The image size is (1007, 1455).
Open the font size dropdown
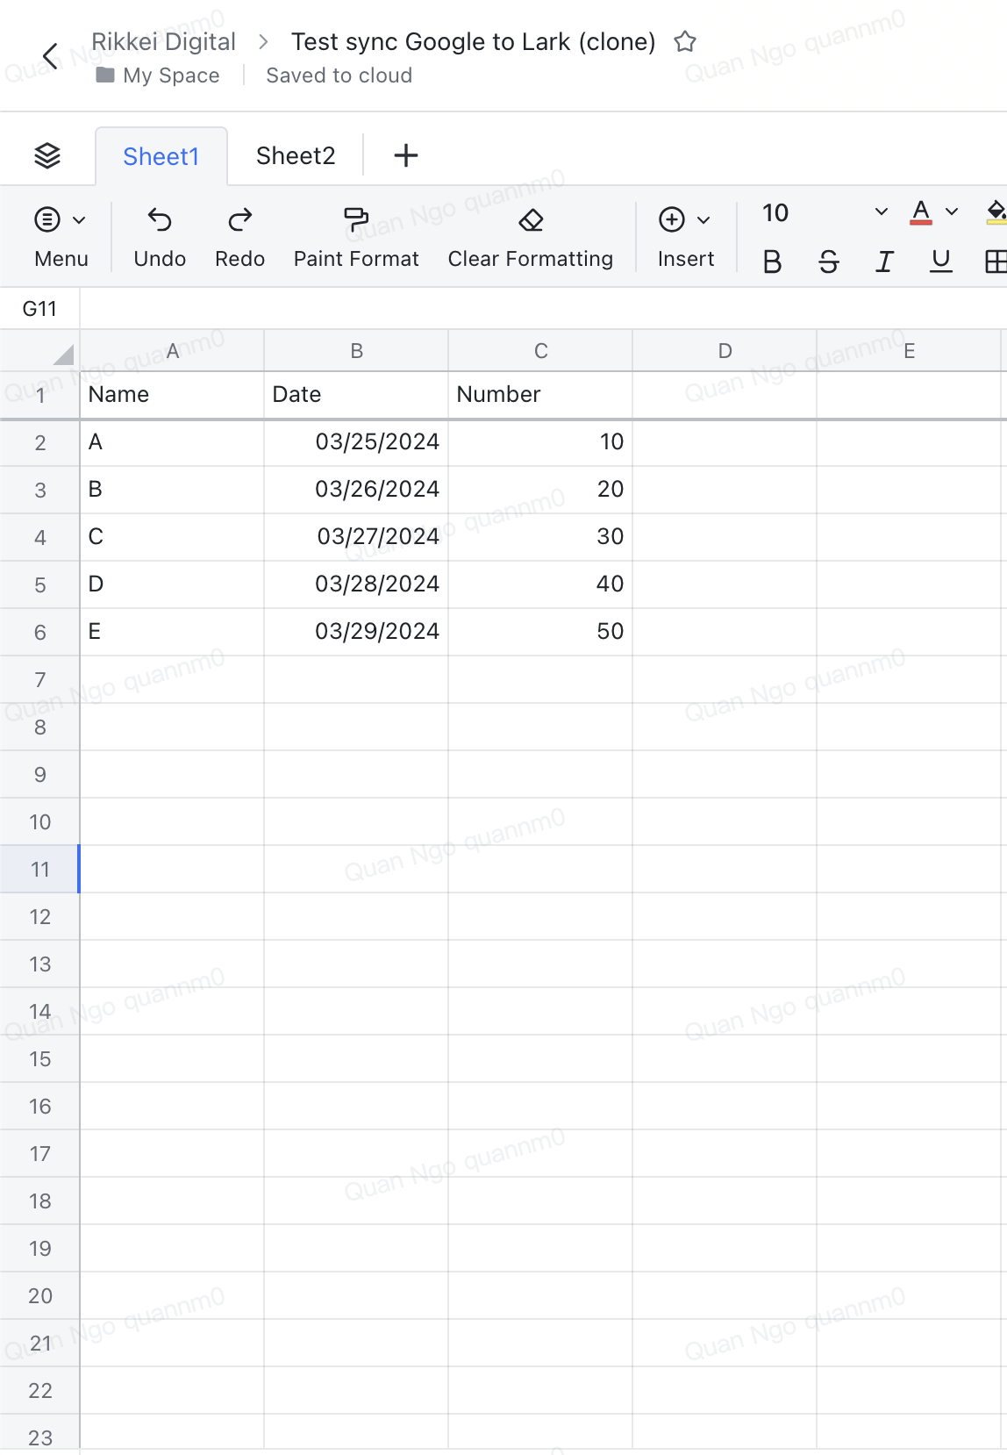[x=881, y=212]
